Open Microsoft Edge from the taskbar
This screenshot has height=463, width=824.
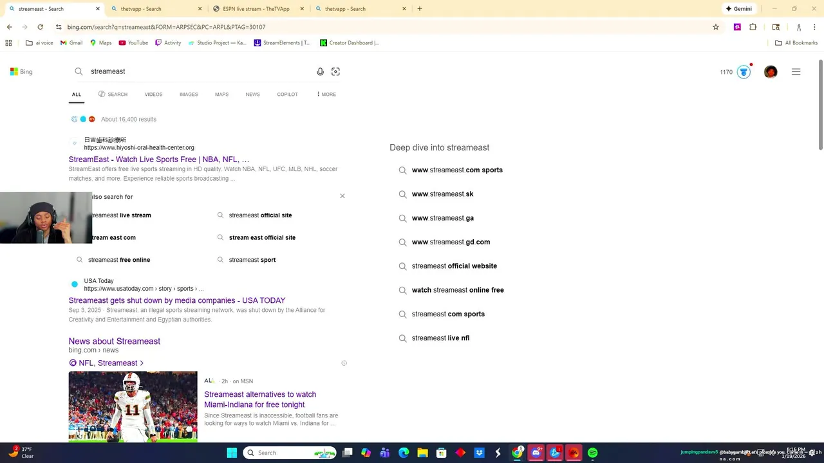coord(404,453)
